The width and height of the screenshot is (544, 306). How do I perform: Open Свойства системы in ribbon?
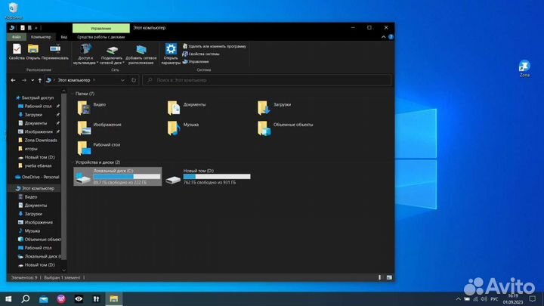pyautogui.click(x=201, y=54)
